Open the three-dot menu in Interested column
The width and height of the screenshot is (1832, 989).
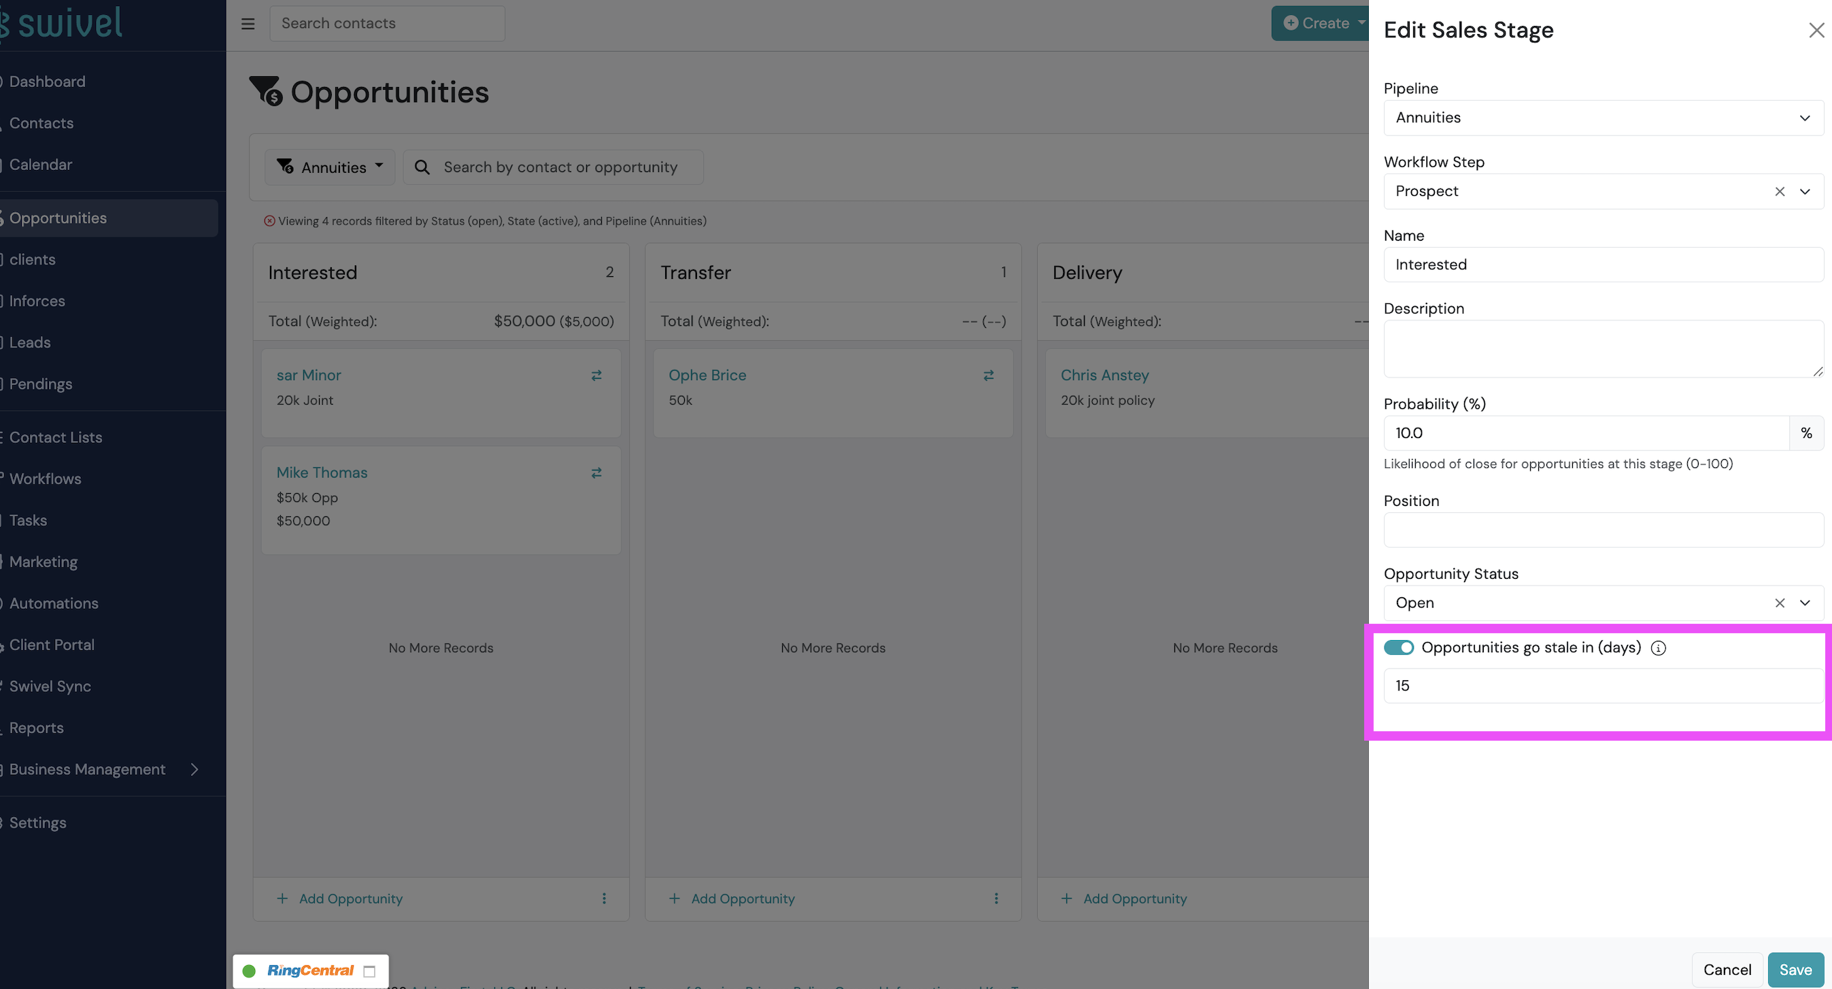604,898
